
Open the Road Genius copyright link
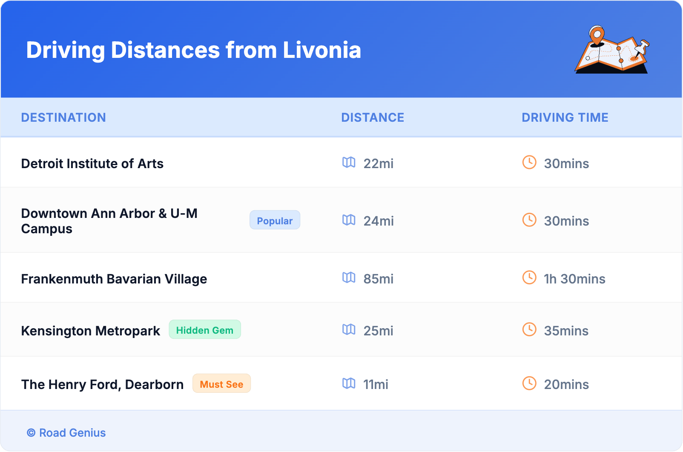(66, 433)
